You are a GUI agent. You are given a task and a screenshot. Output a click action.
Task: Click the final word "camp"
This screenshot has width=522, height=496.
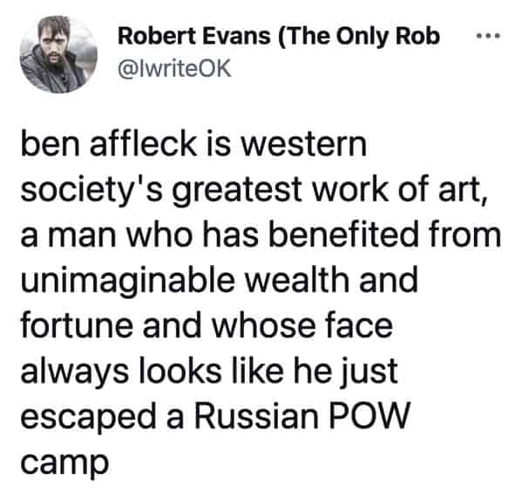(64, 464)
